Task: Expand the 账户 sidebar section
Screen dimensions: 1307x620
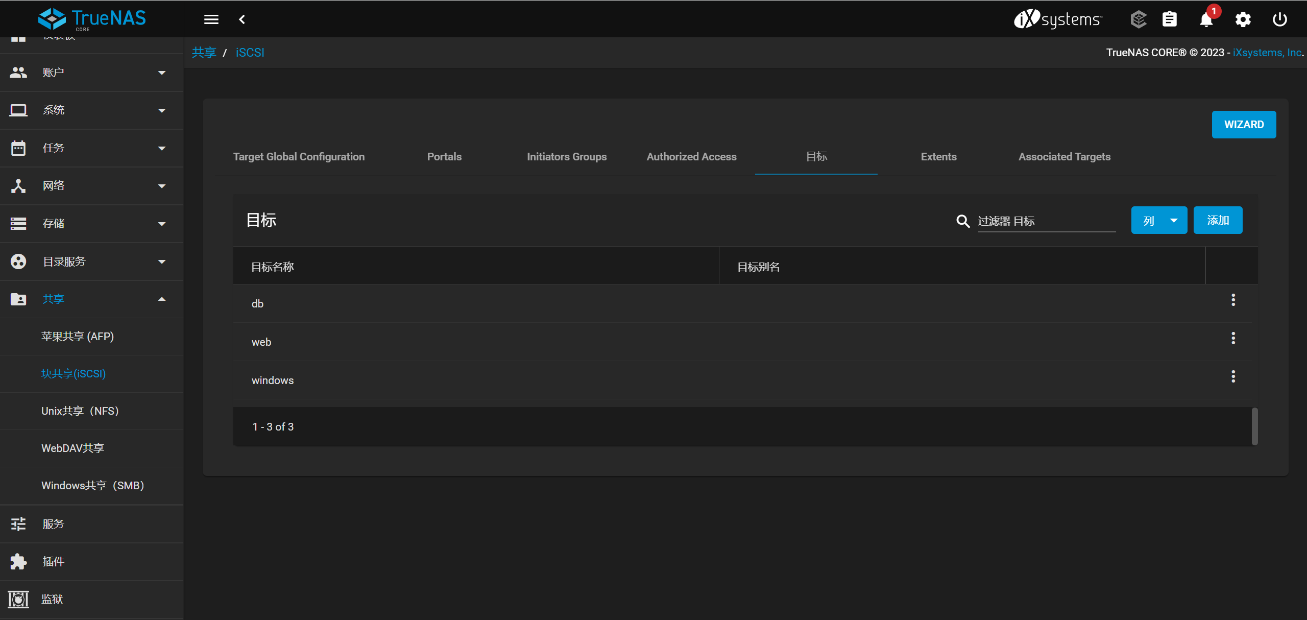Action: 92,73
